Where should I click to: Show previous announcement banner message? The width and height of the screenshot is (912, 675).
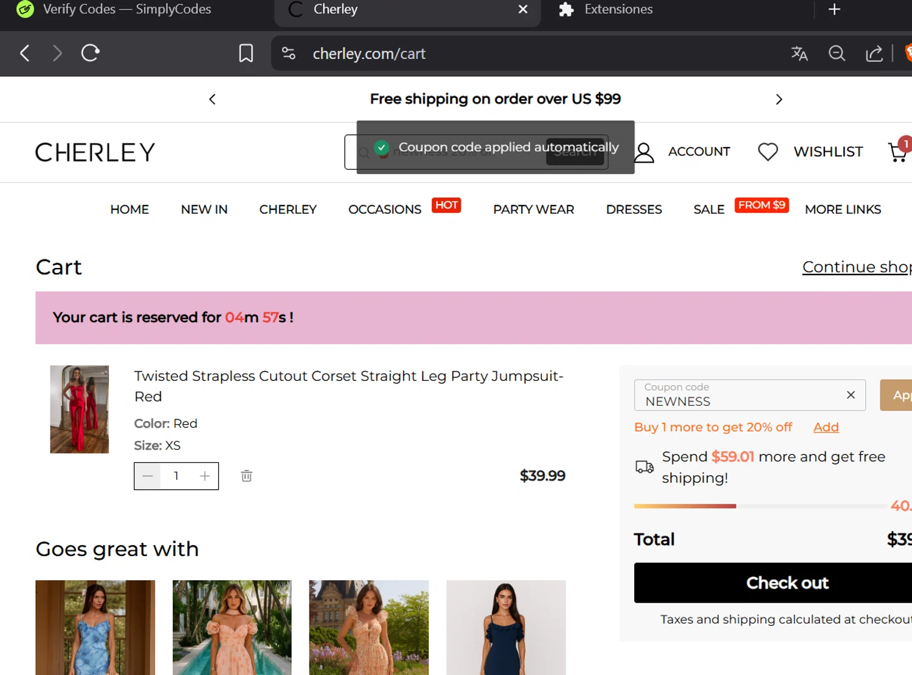coord(212,99)
